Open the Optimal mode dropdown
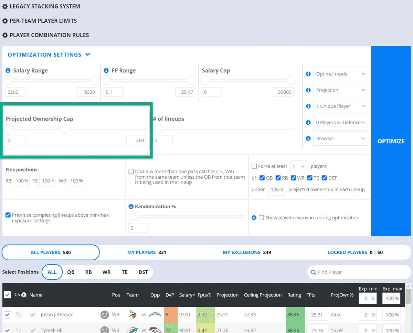This screenshot has height=333, width=413. [340, 74]
